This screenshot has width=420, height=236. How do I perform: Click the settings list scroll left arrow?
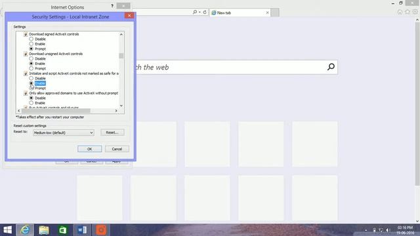coord(19,111)
